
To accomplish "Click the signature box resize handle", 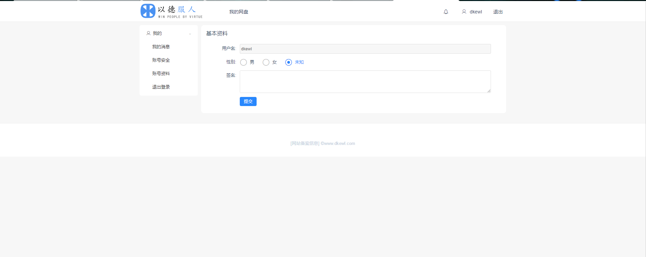I will (x=489, y=91).
